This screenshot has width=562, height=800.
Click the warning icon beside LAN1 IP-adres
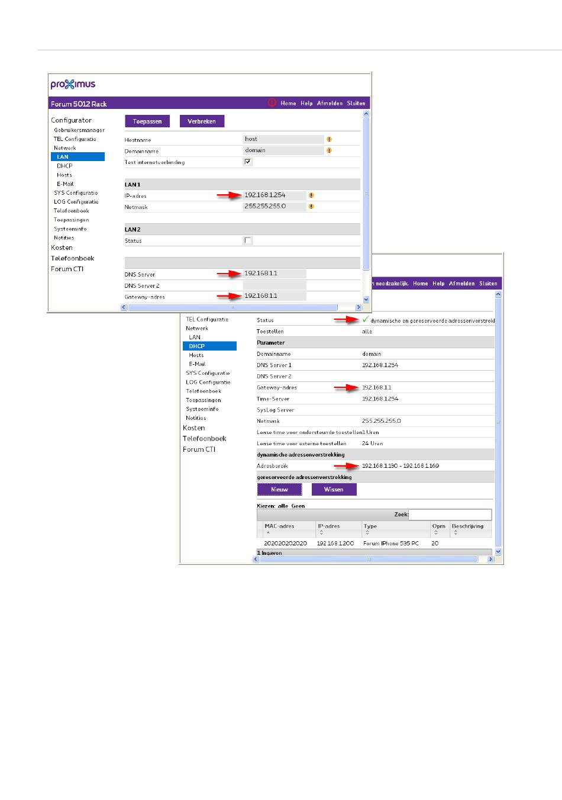311,195
